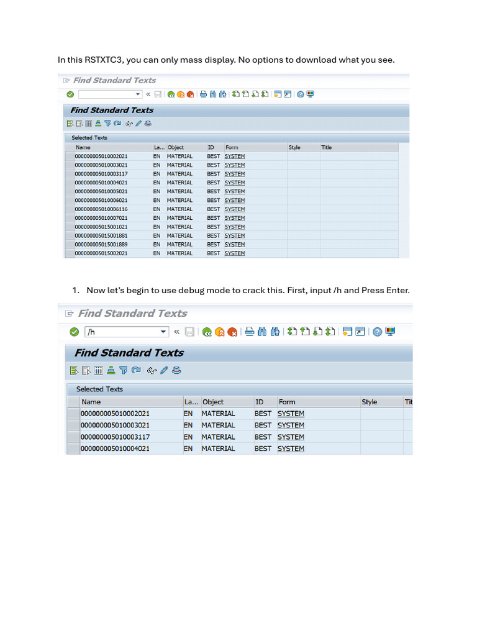Click the Print icon in the empty-command-field screenshot
Image resolution: width=477 pixels, height=636 pixels.
[x=203, y=94]
